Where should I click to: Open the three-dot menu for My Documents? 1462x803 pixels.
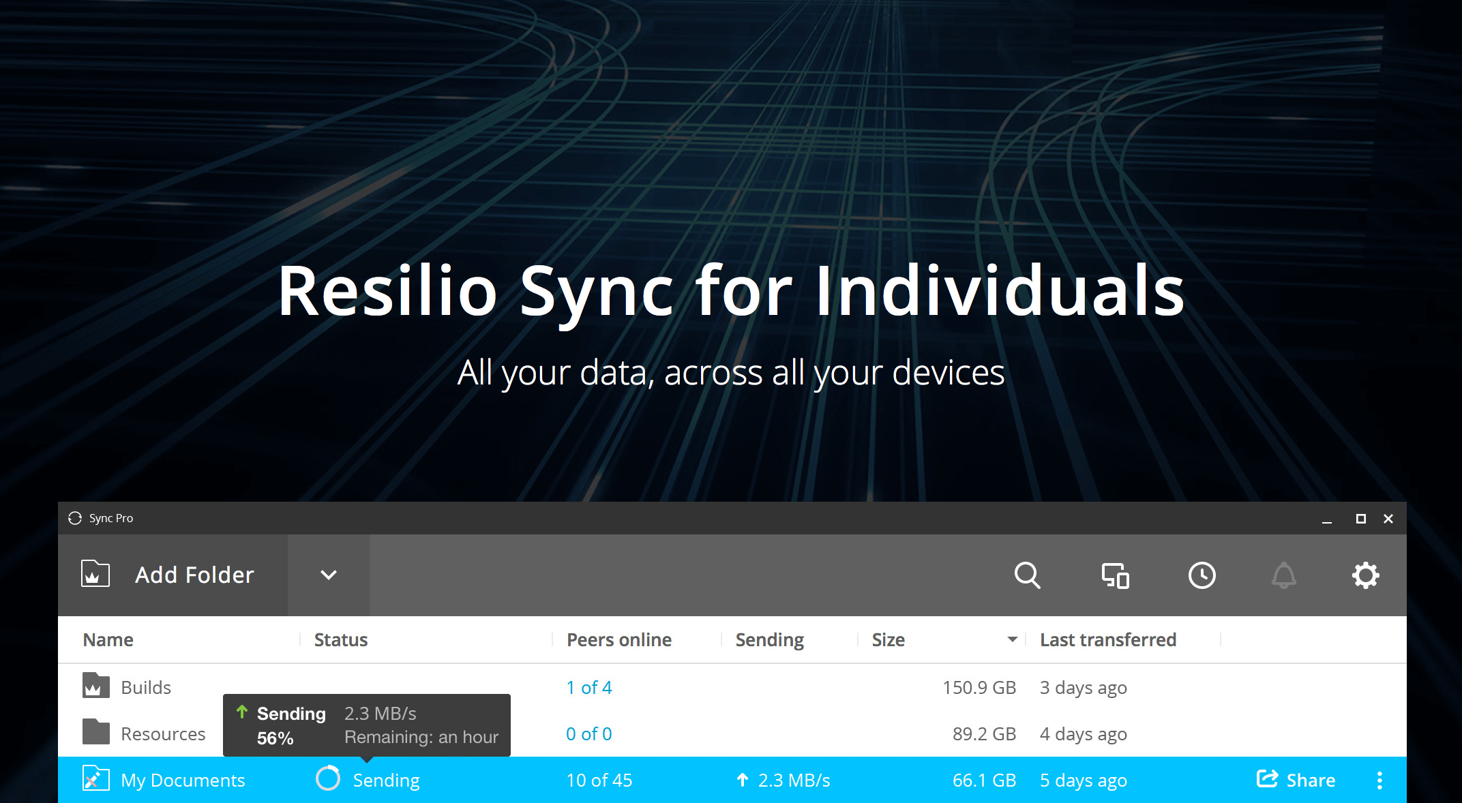(1379, 780)
